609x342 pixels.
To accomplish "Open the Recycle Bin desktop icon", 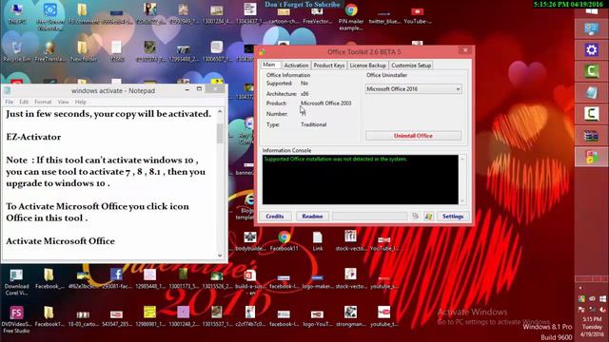I will click(x=17, y=51).
